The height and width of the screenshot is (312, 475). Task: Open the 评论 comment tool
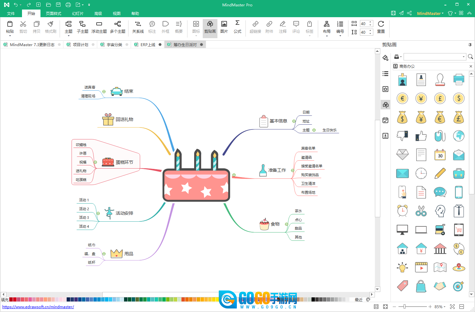pyautogui.click(x=296, y=27)
